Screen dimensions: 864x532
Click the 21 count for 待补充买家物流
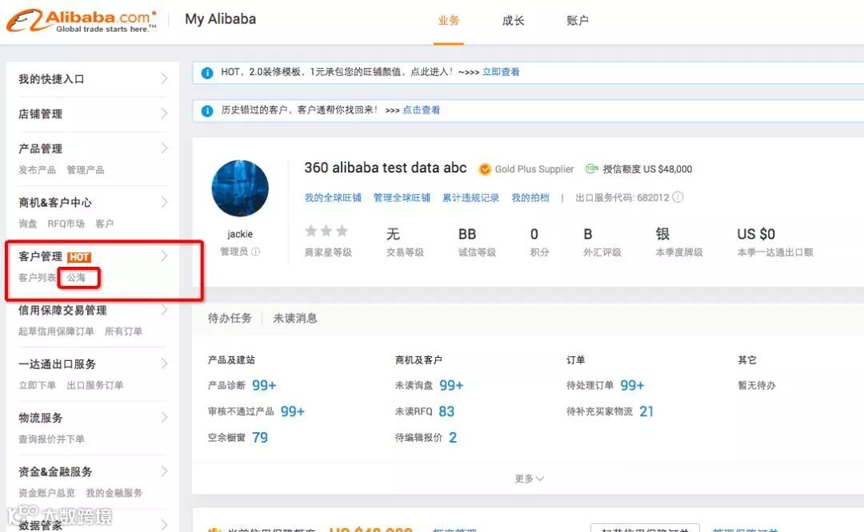coord(646,411)
